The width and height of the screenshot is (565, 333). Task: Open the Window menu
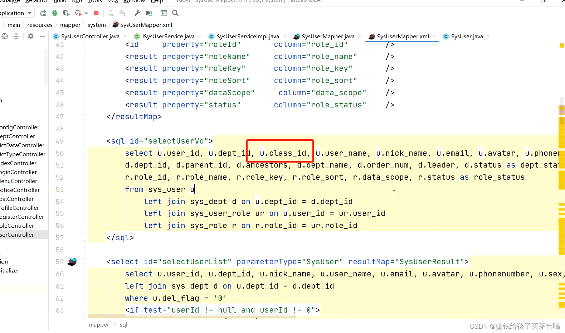[134, 1]
